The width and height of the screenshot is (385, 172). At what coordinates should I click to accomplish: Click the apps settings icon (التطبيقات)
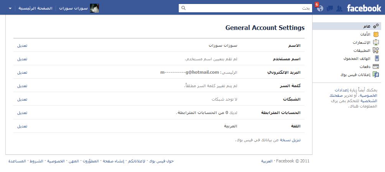coord(376,51)
